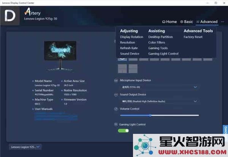Select the first desktop partition layout thumbnail

tap(122, 59)
